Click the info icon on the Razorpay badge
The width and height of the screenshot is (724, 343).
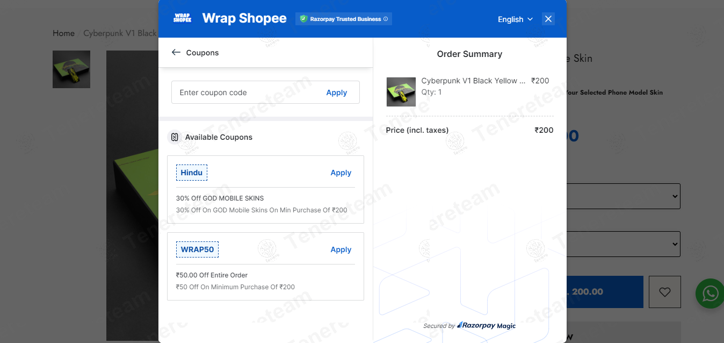pos(386,19)
